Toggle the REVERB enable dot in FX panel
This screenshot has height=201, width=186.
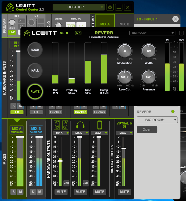coord(173,111)
